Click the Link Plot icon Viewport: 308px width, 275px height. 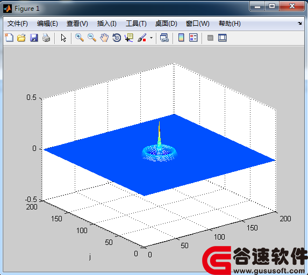tap(164, 38)
